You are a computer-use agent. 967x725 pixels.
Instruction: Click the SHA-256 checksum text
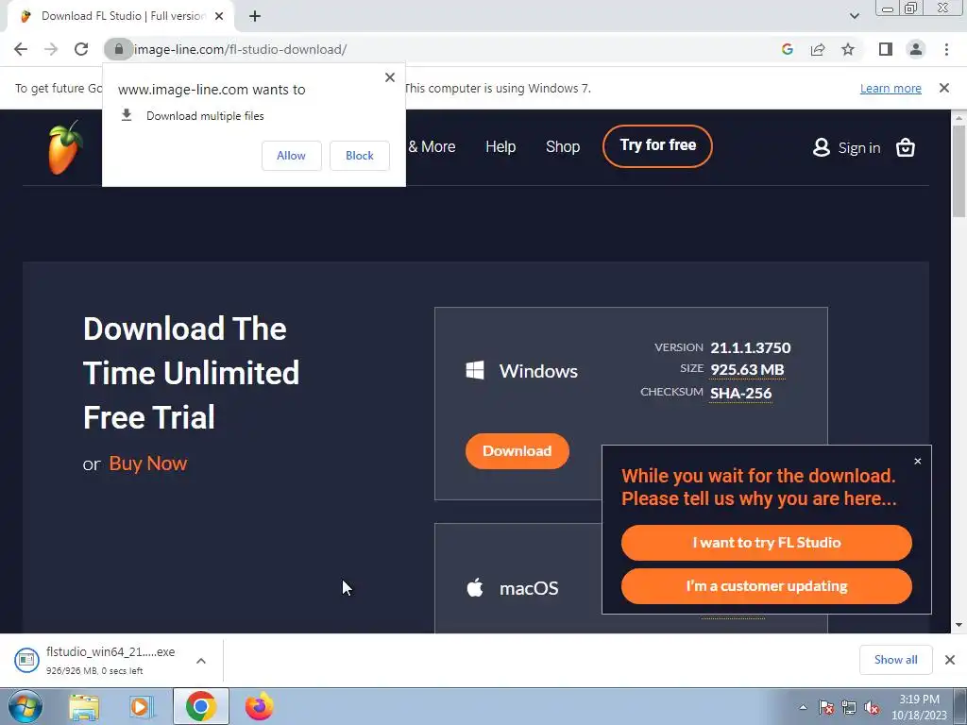[740, 394]
